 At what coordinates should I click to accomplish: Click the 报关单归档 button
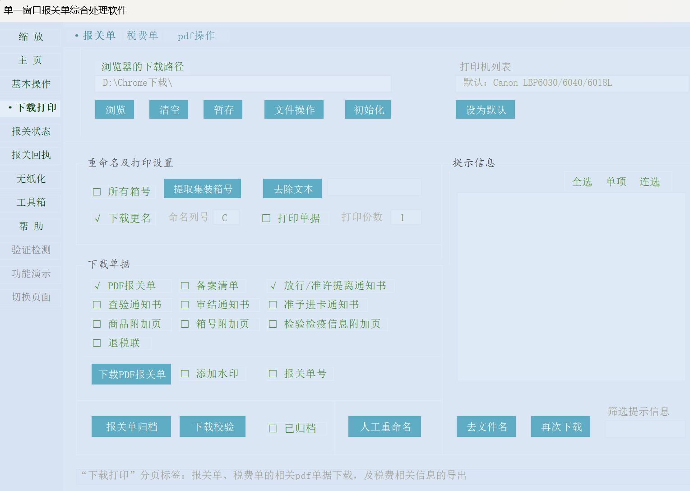tap(131, 426)
